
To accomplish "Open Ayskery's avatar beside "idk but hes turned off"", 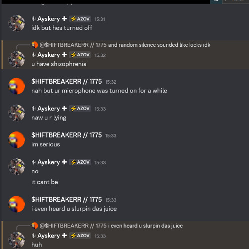I will 16,23.
